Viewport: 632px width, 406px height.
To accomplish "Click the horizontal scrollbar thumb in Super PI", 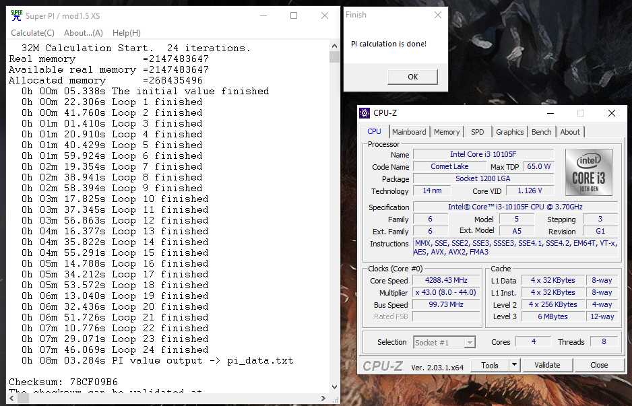I will [23, 398].
